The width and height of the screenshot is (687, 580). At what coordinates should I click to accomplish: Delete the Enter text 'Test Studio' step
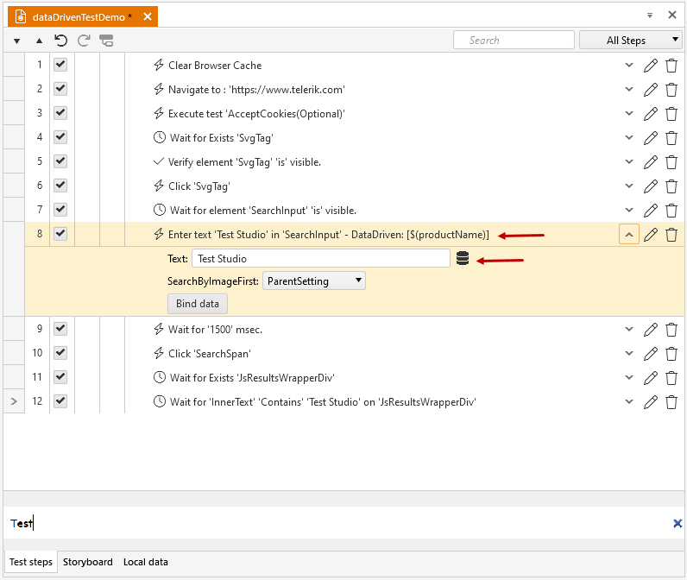pyautogui.click(x=671, y=235)
